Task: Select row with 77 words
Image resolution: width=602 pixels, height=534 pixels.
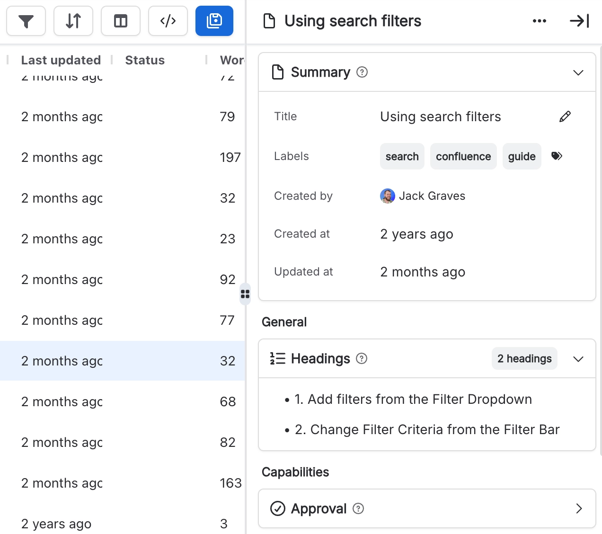Action: (x=123, y=320)
